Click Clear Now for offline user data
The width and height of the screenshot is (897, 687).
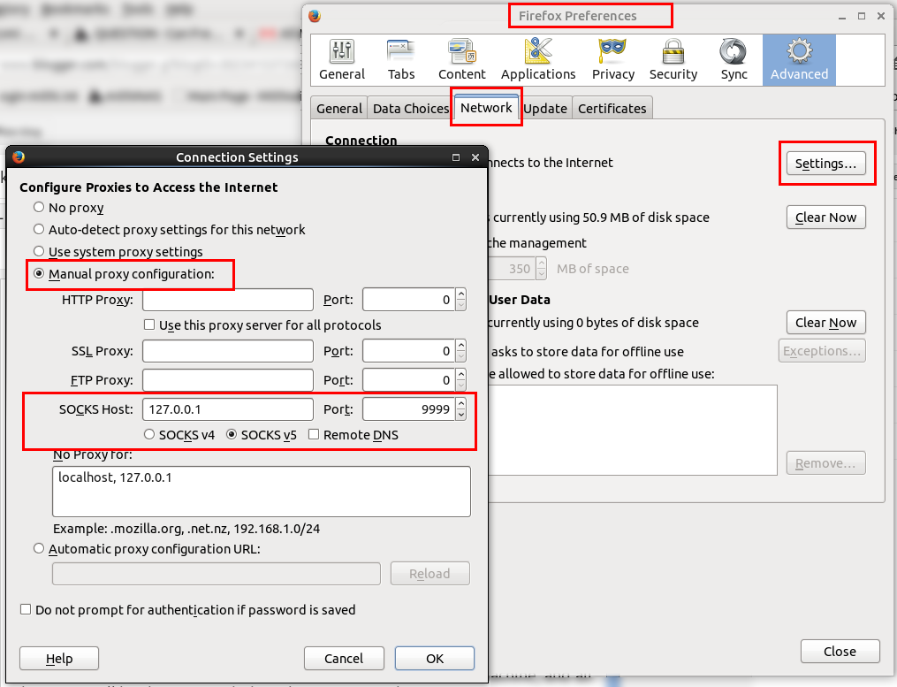(826, 323)
